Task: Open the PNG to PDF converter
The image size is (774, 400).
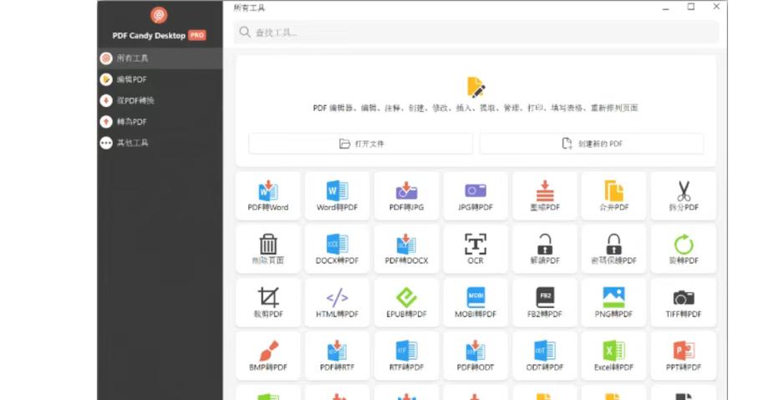Action: 614,302
